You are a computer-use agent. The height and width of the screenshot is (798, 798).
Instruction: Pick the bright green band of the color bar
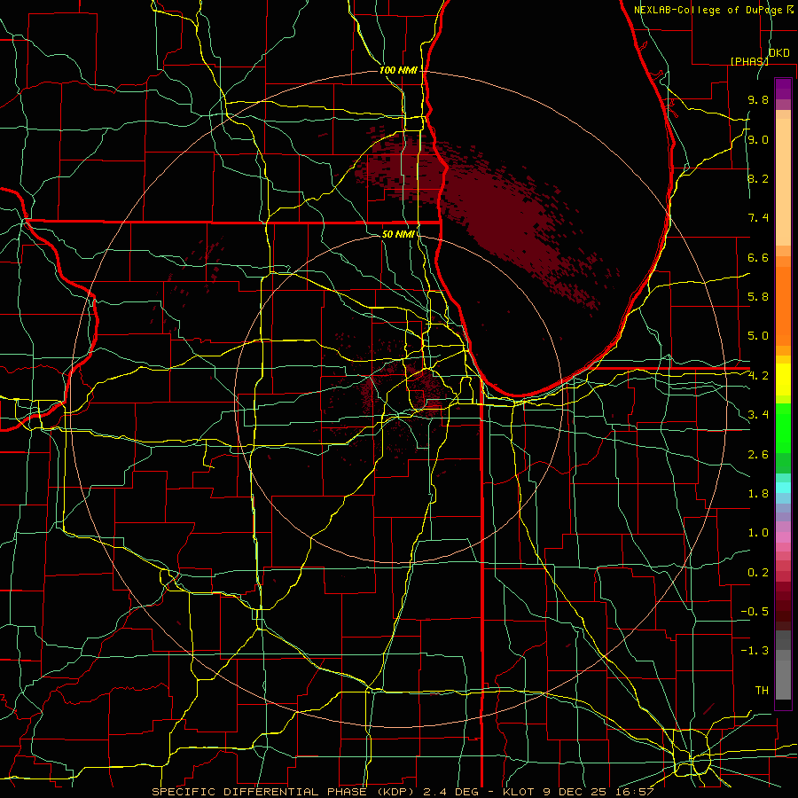(783, 428)
